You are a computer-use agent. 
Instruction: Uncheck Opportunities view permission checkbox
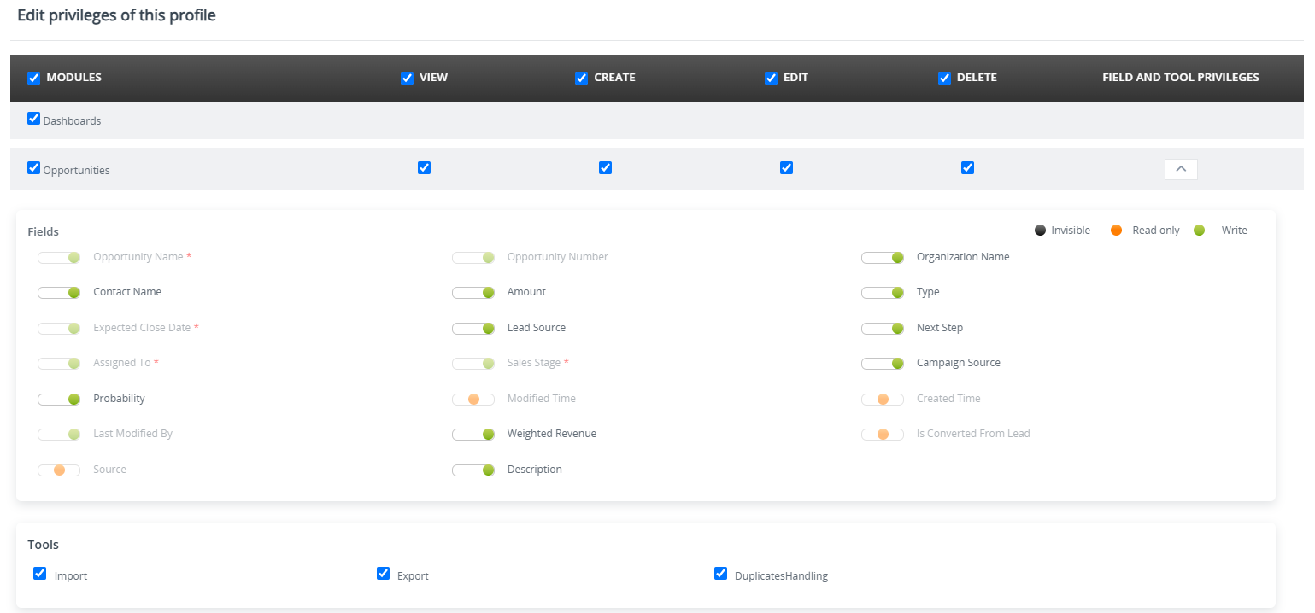point(424,167)
